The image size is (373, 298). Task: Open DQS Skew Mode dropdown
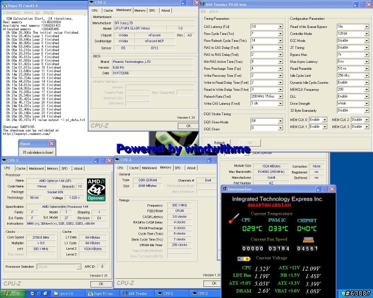pyautogui.click(x=280, y=121)
